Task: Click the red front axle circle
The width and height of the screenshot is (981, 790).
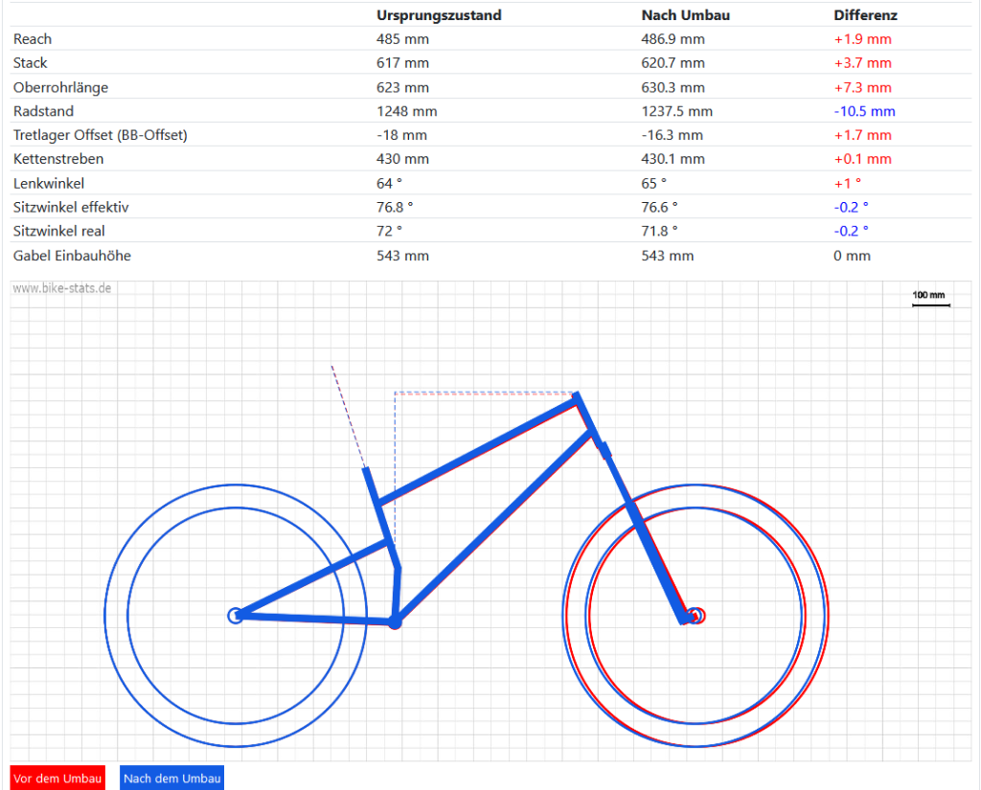Action: tap(697, 615)
